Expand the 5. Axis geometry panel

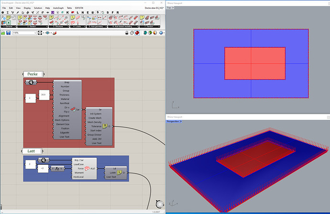pyautogui.click(x=97, y=26)
